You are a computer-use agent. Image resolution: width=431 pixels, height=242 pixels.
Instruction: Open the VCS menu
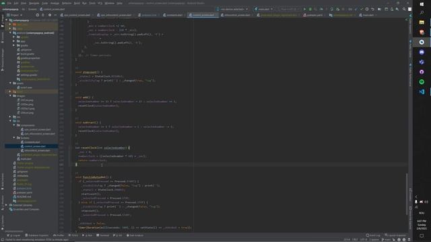tap(100, 3)
